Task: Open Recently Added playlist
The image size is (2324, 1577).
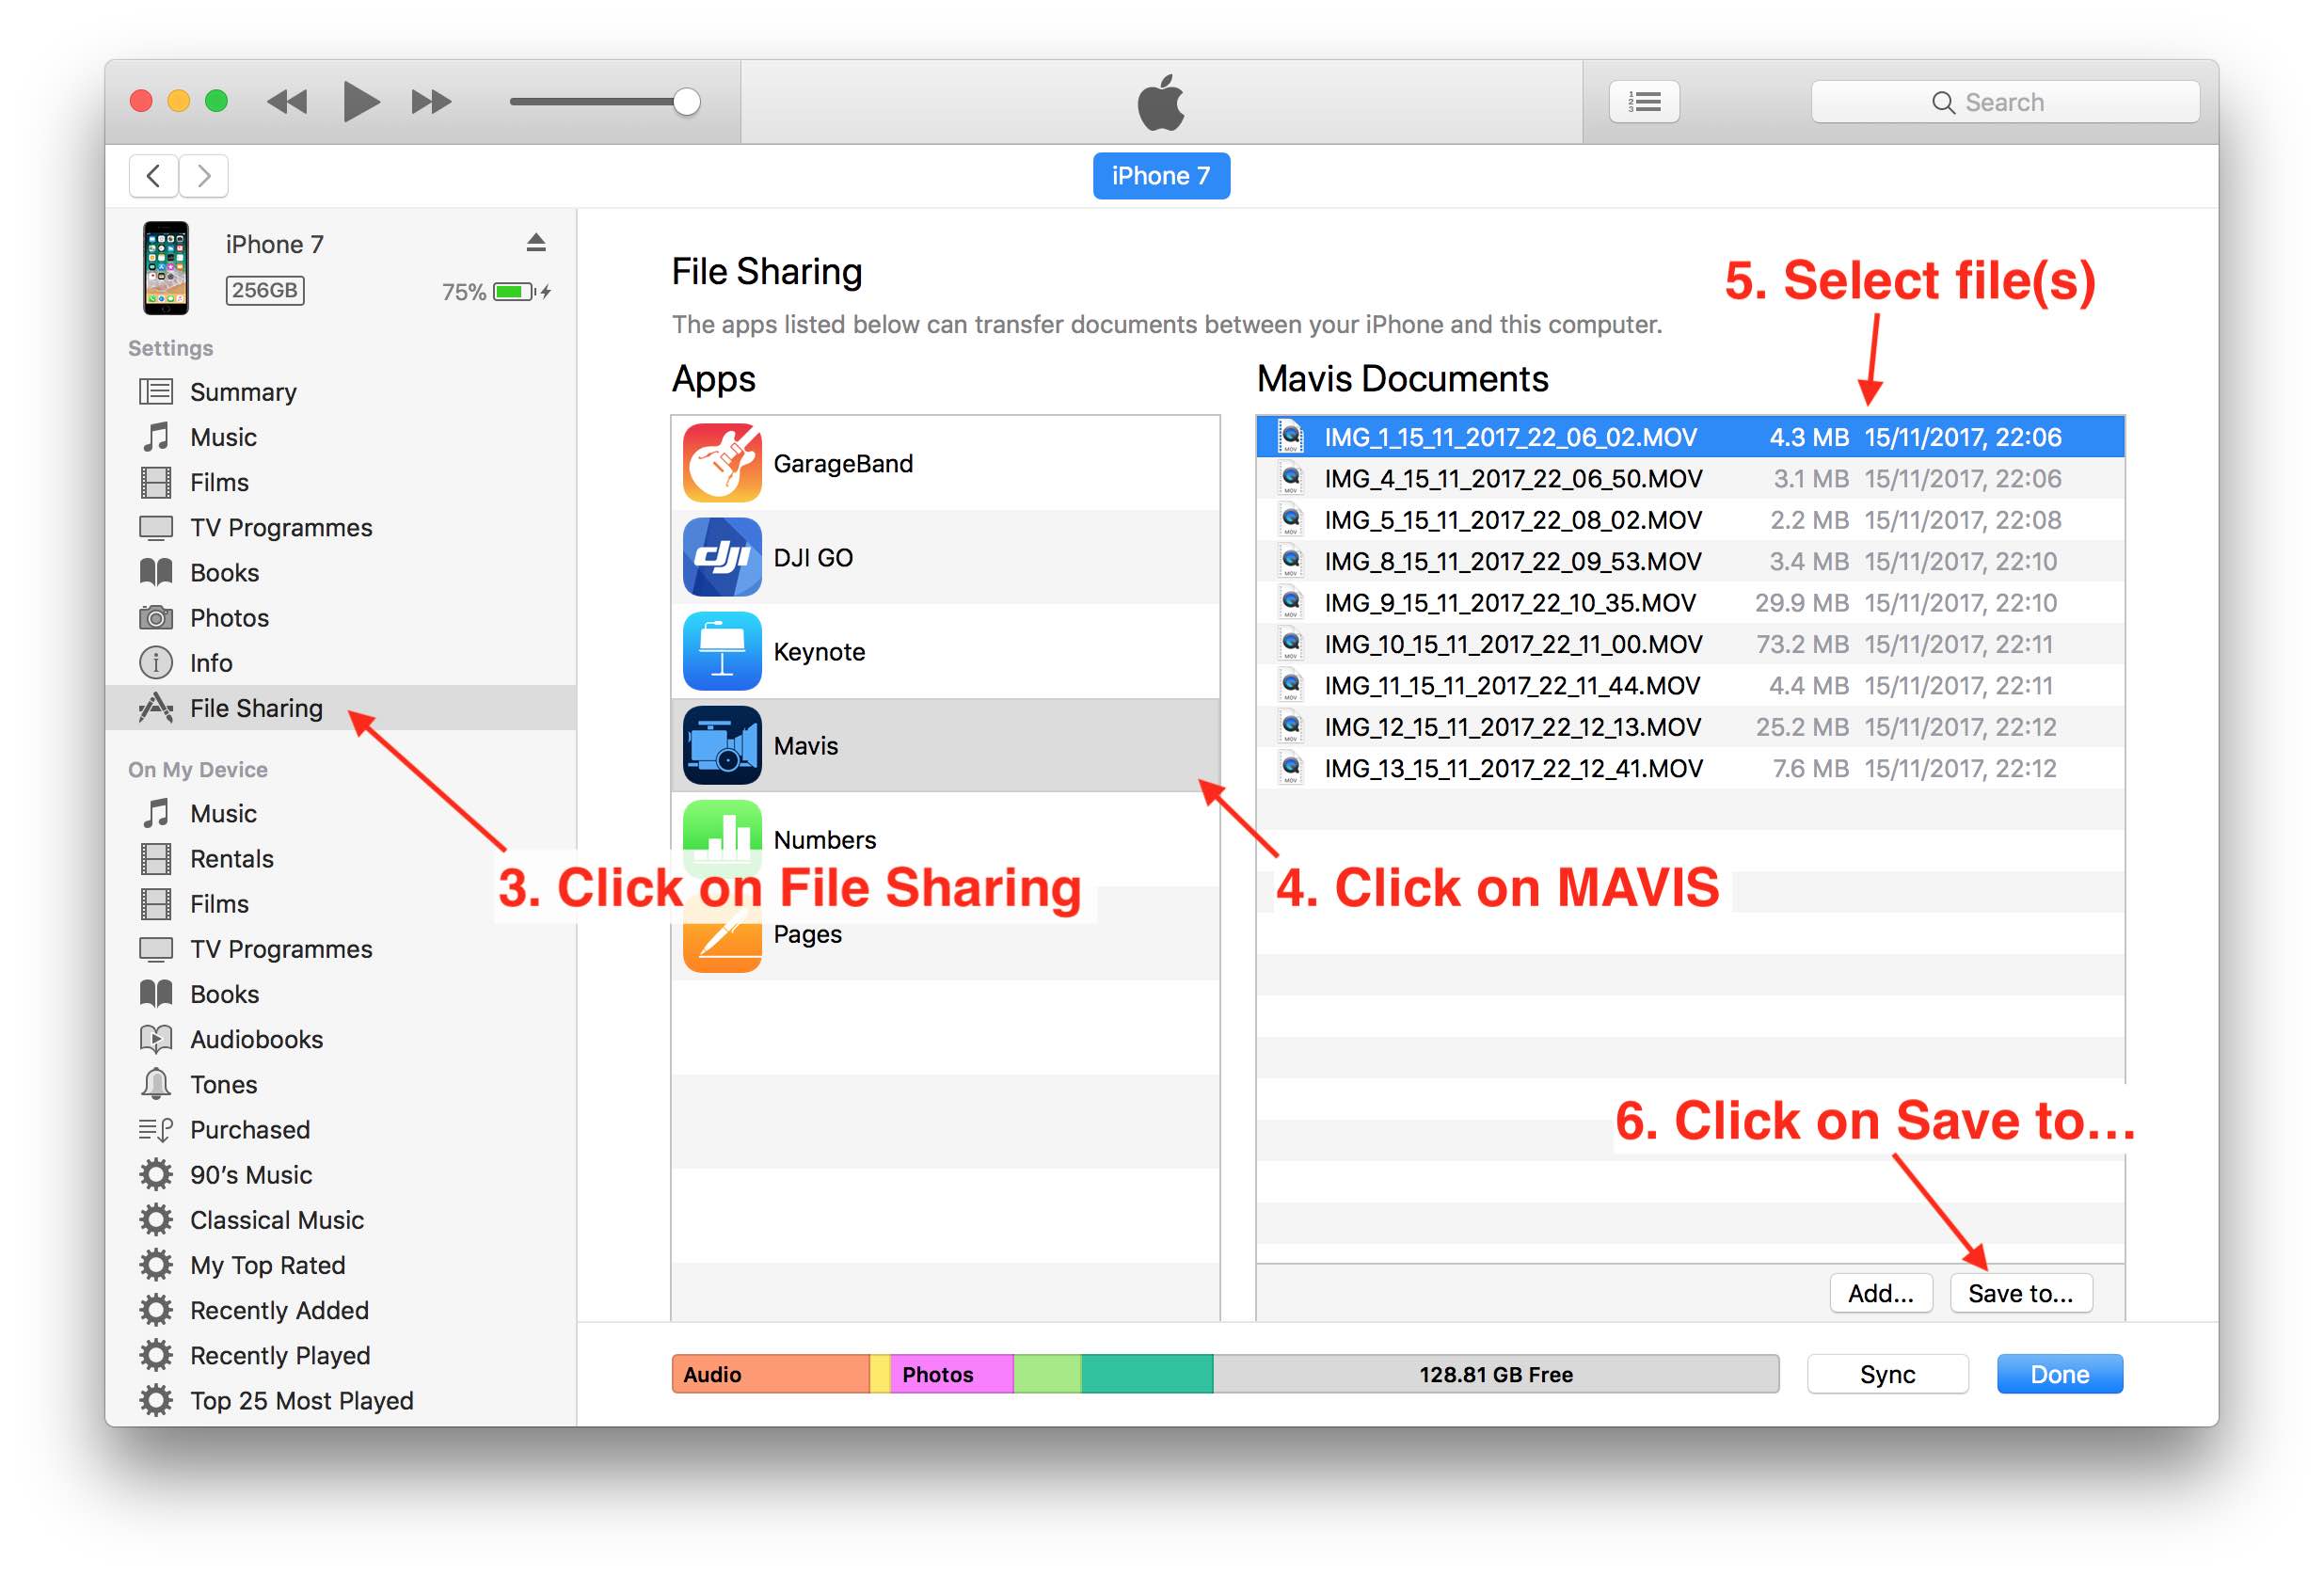Action: (340, 1310)
